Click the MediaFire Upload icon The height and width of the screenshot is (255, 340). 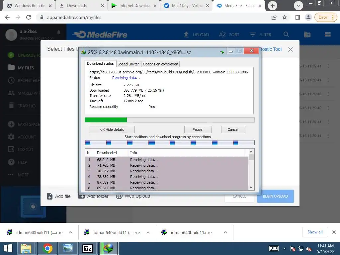tap(186, 35)
